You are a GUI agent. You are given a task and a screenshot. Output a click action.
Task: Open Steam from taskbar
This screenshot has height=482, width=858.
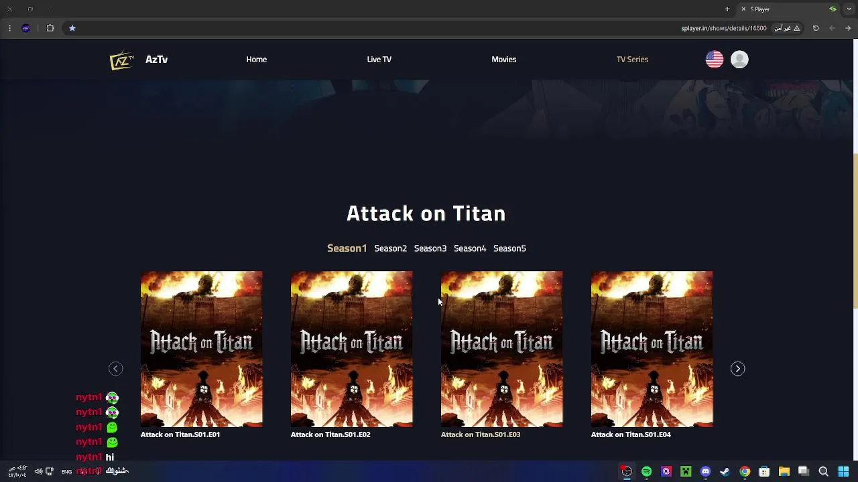click(725, 471)
